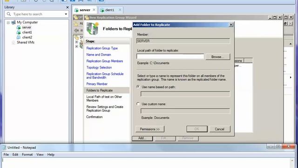Click the Notepad title bar icon
Image resolution: width=298 pixels, height=168 pixels.
(4, 147)
